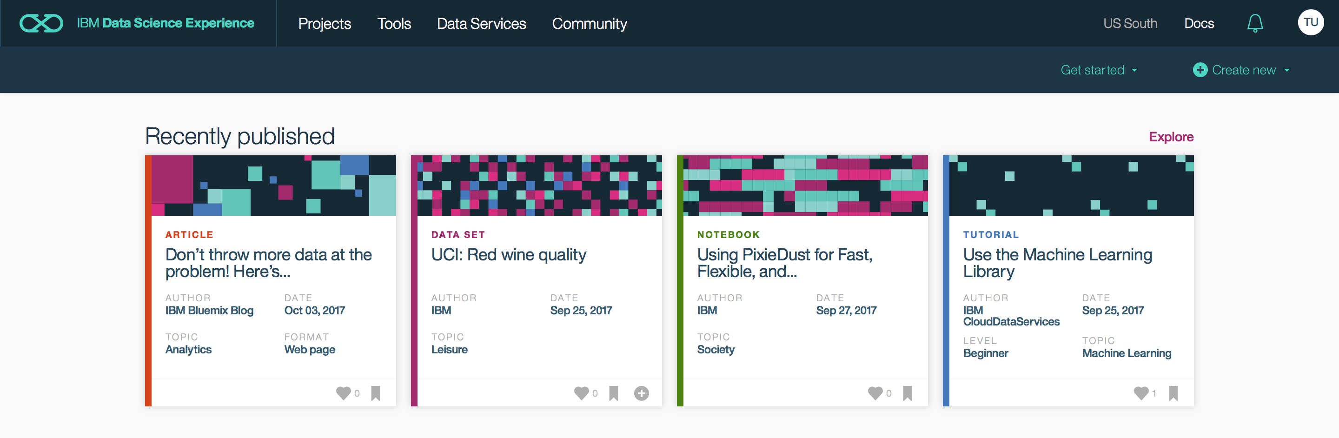Bookmark the Machine Learning Library tutorial
The width and height of the screenshot is (1339, 438).
1173,393
